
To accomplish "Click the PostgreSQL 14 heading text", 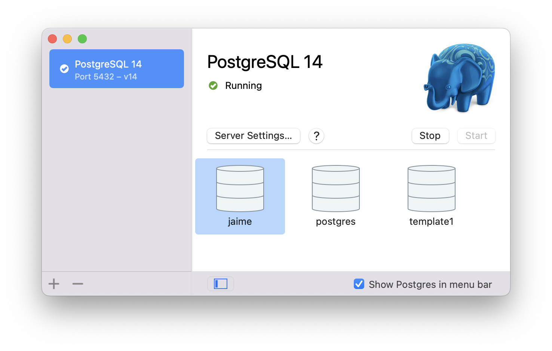I will coord(265,62).
